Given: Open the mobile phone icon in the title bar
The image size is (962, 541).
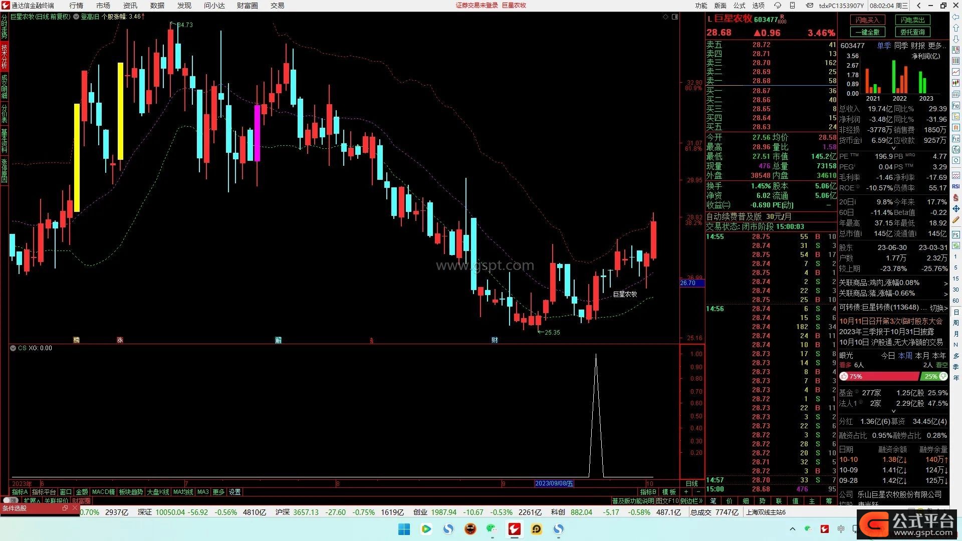Looking at the screenshot, I should [792, 6].
